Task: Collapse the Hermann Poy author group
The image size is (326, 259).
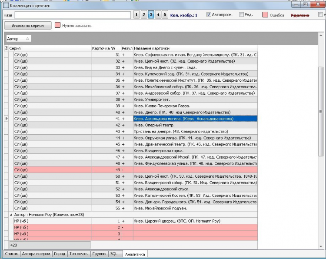Action: 11,215
